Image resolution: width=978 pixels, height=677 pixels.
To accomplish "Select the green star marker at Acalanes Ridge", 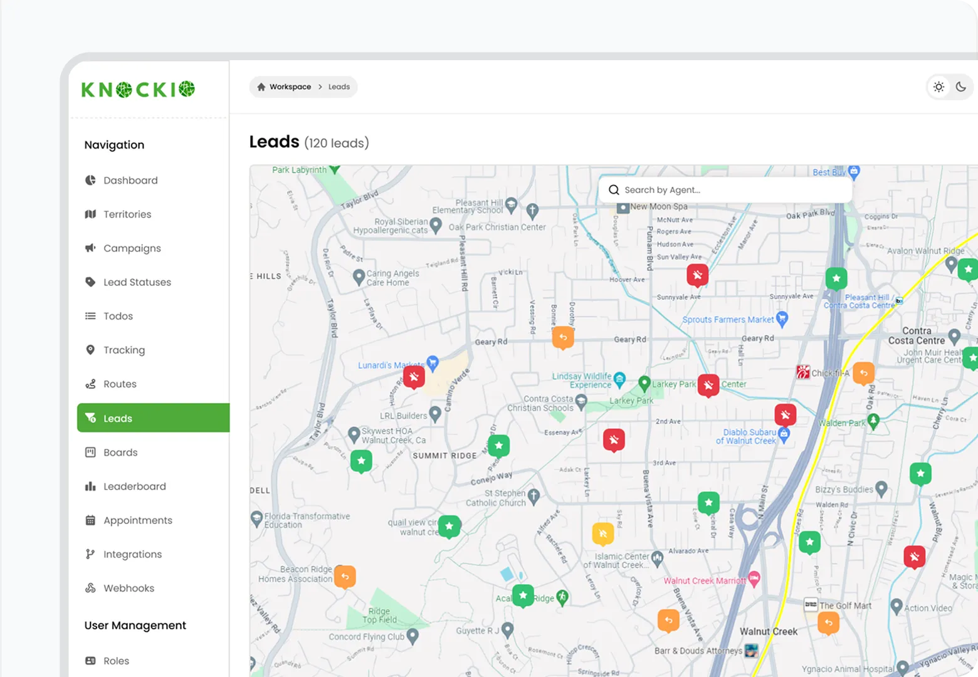I will pos(523,596).
